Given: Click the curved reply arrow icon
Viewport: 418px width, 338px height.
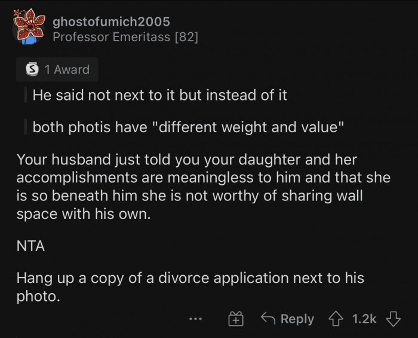Looking at the screenshot, I should pos(268,319).
